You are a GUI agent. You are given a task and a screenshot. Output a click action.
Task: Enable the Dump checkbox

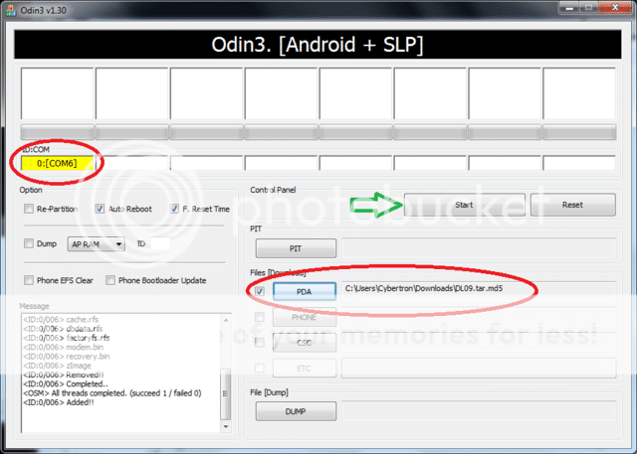click(x=29, y=243)
